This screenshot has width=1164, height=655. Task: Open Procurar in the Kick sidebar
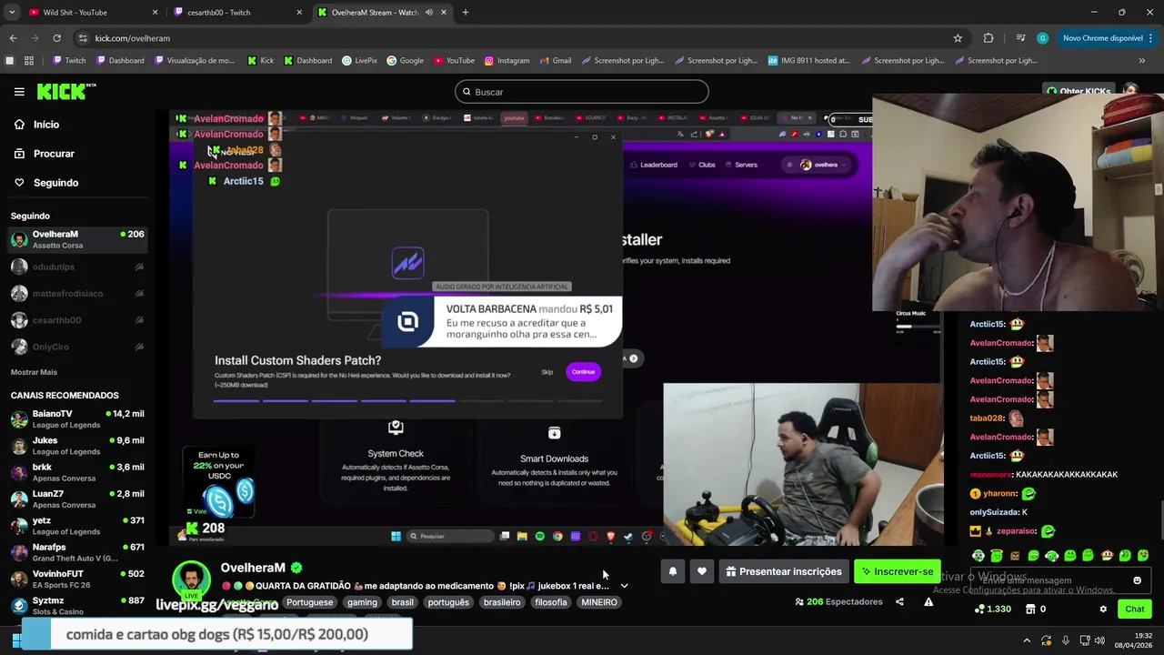coord(54,154)
